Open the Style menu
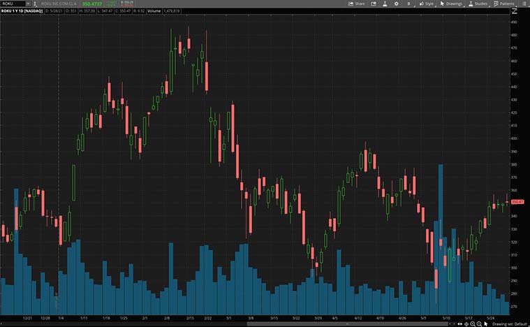 (x=426, y=3)
